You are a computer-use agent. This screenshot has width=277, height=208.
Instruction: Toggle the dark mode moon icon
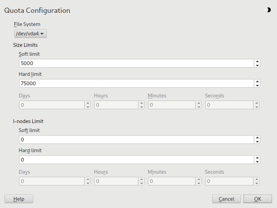(268, 10)
